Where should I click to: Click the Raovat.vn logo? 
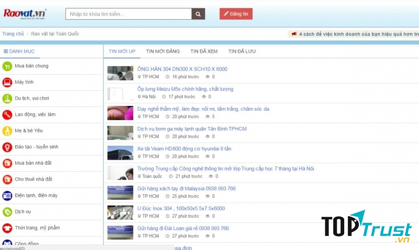25,14
